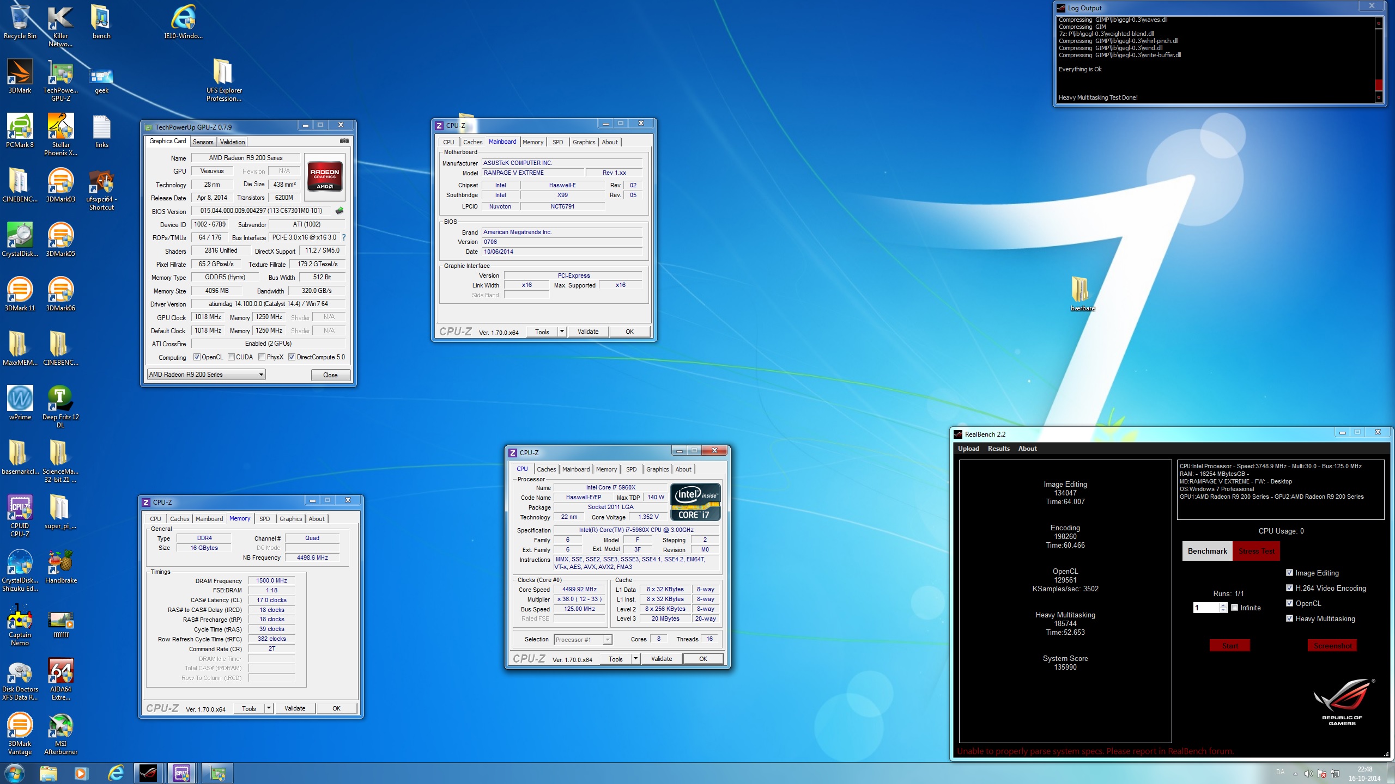Open the Results menu in RealBench

998,449
